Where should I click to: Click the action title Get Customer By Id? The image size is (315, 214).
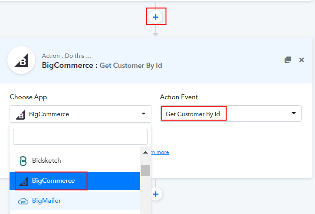point(131,65)
